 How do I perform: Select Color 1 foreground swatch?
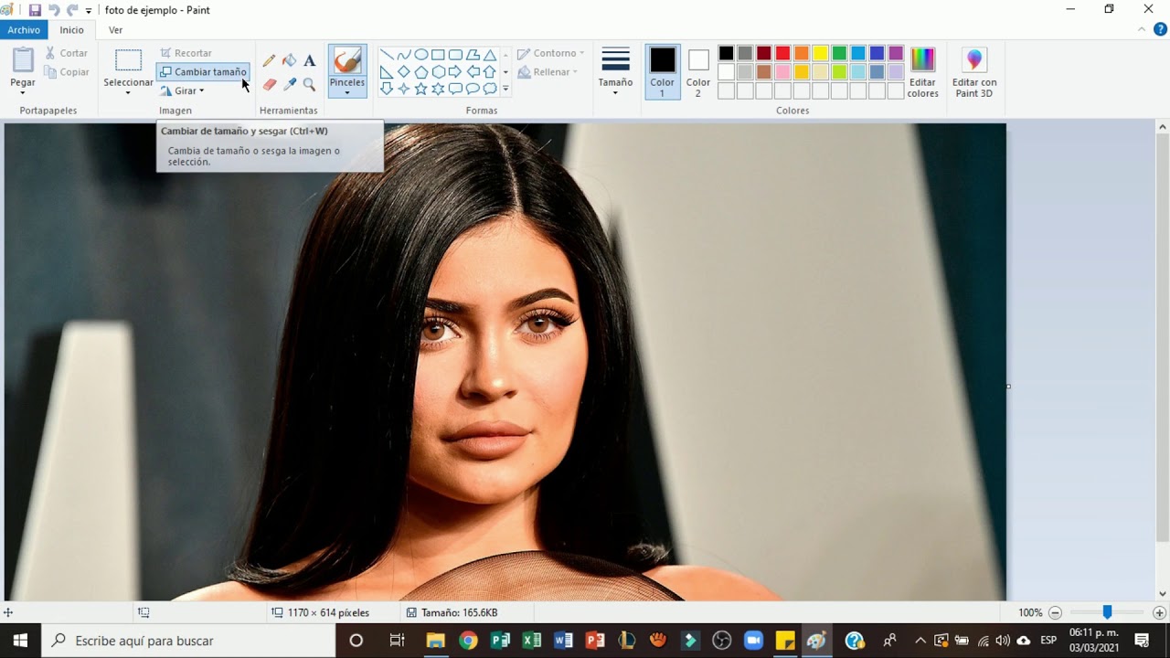(662, 72)
